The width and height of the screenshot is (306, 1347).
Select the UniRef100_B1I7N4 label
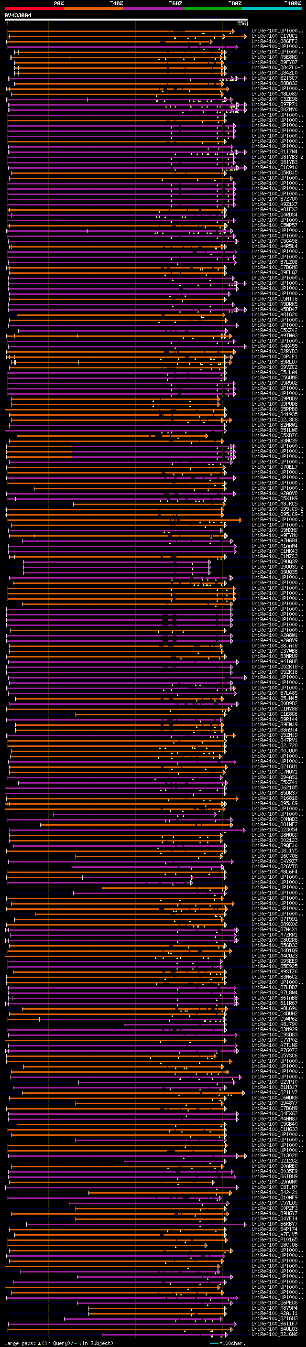click(x=274, y=151)
